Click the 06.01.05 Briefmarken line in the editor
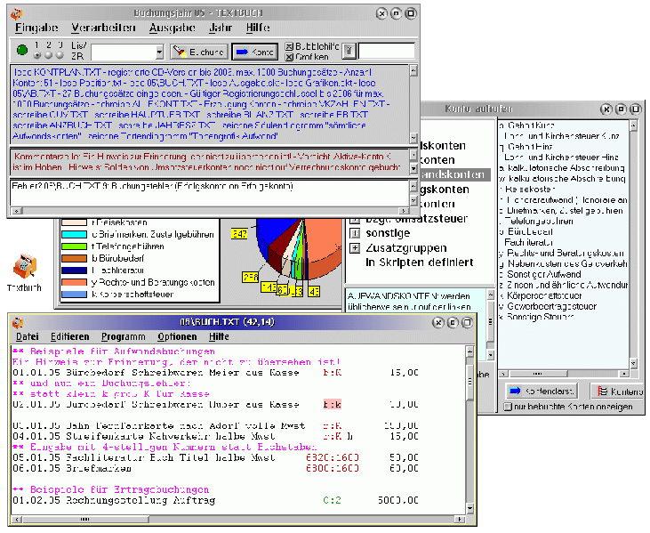 click(x=215, y=468)
